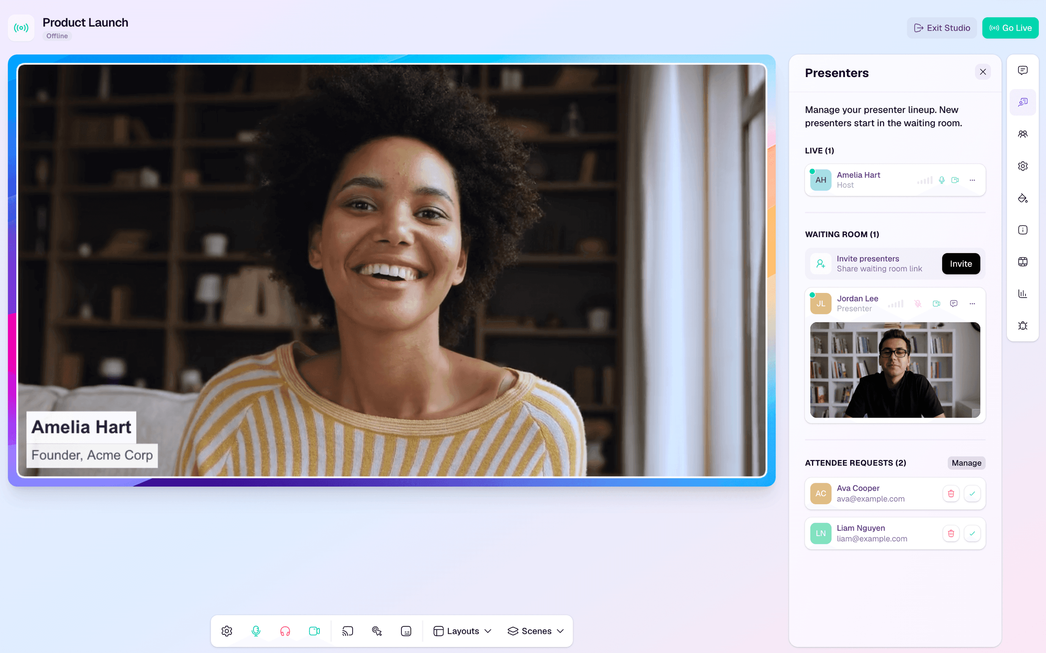Click the LIVE (1) heading

click(x=819, y=151)
